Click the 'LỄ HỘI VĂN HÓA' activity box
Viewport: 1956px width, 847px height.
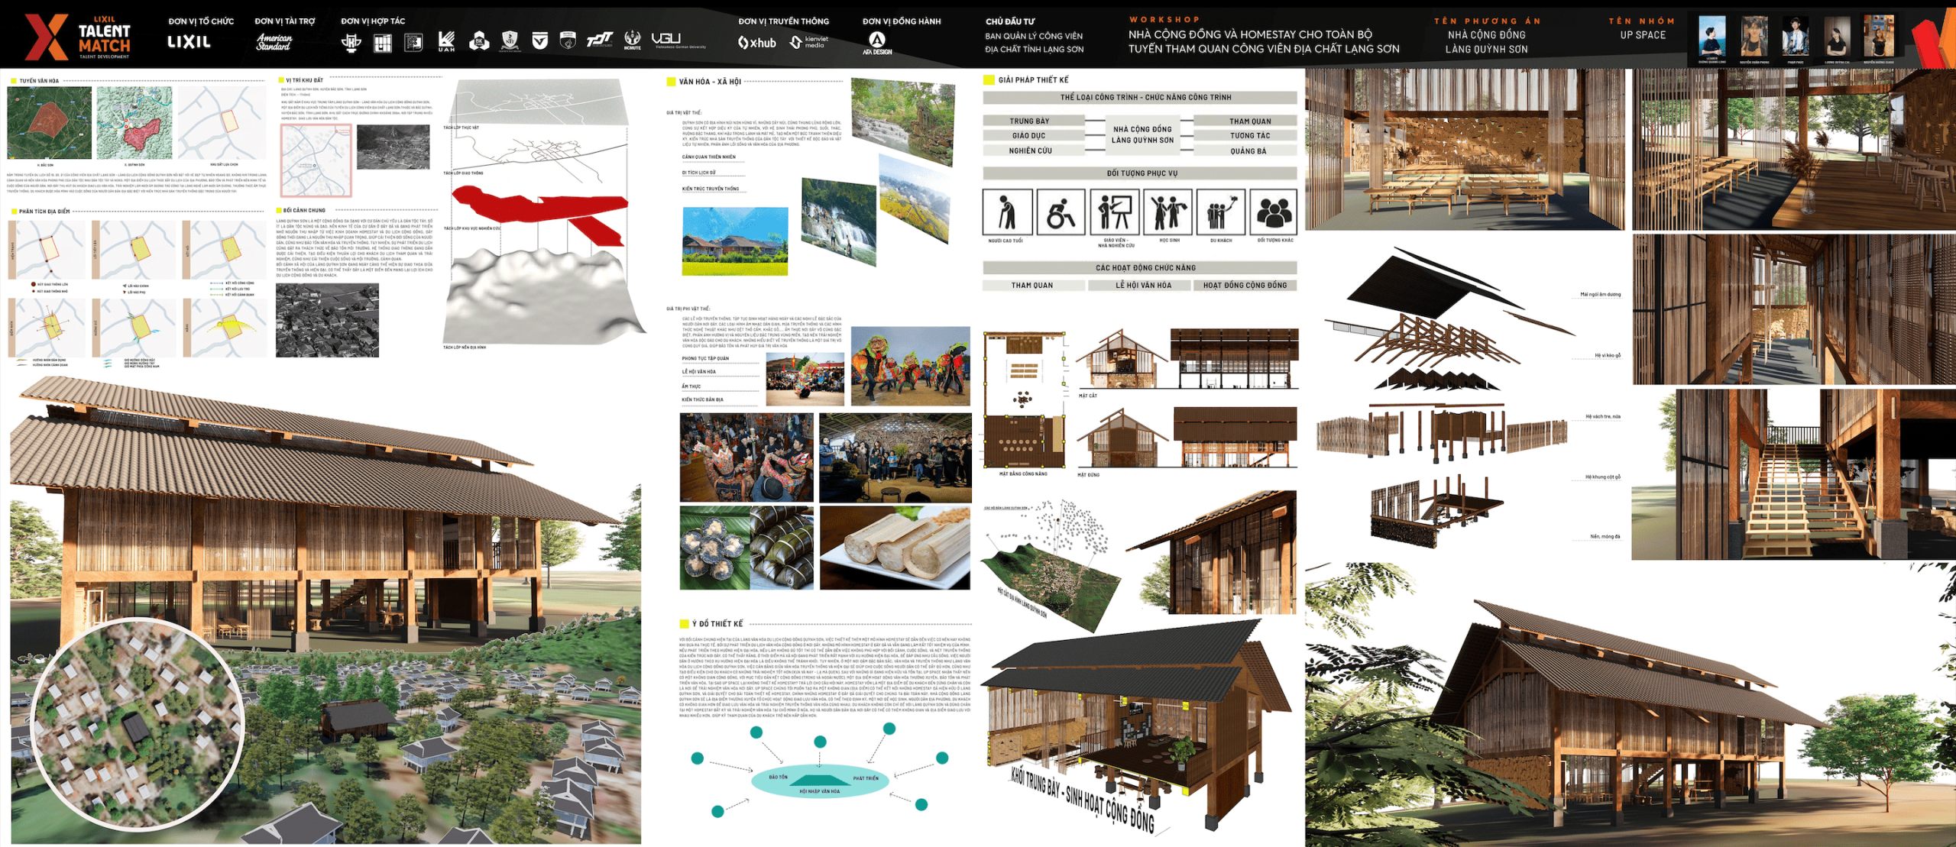(x=1141, y=285)
